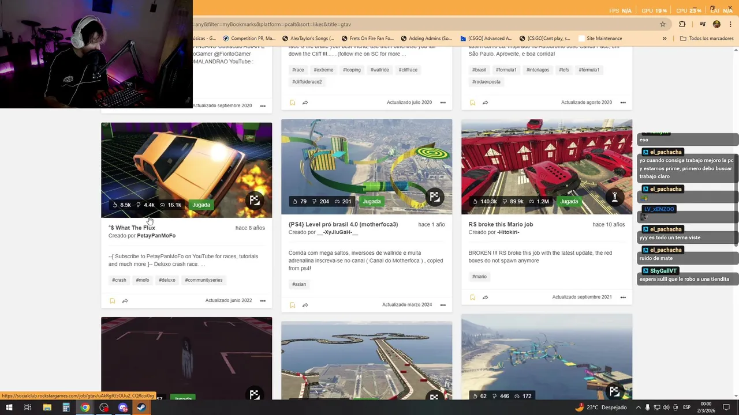Screen dimensions: 739x415
Task: Toggle bookmark on job updated agosto 2020
Action: [472, 103]
